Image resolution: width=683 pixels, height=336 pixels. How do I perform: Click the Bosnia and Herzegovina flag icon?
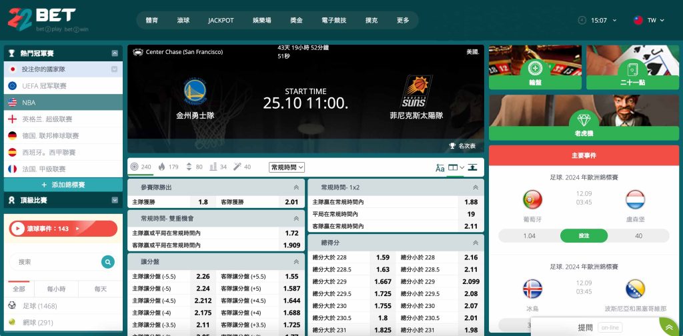tap(635, 289)
